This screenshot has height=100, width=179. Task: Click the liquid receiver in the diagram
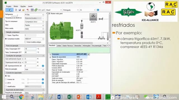coord(82,26)
